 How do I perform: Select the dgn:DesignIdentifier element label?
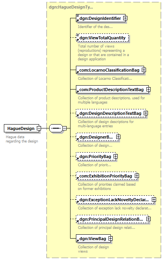tap(100, 18)
